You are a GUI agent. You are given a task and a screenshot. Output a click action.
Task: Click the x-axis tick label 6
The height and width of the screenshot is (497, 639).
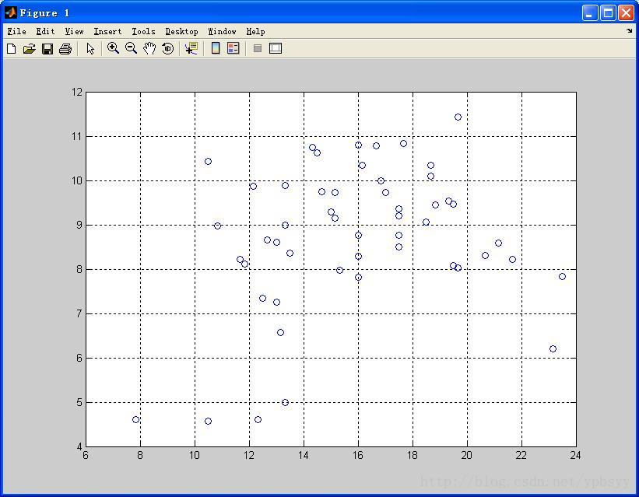[86, 456]
